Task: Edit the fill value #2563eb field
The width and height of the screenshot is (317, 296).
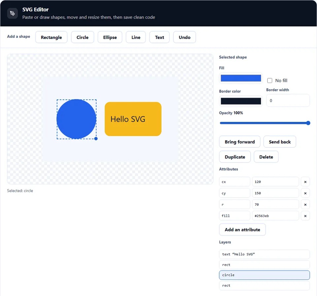Action: [275, 216]
